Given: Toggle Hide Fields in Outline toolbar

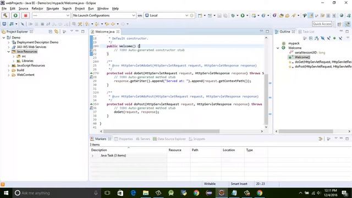Looking at the screenshot, I should click(323, 38).
